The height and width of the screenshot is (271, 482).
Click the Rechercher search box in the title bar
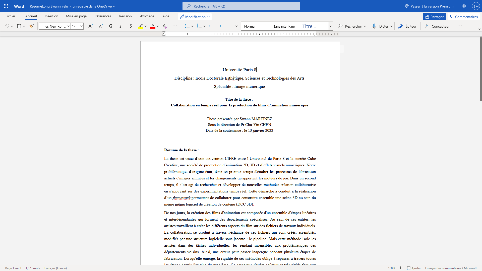[x=241, y=6]
